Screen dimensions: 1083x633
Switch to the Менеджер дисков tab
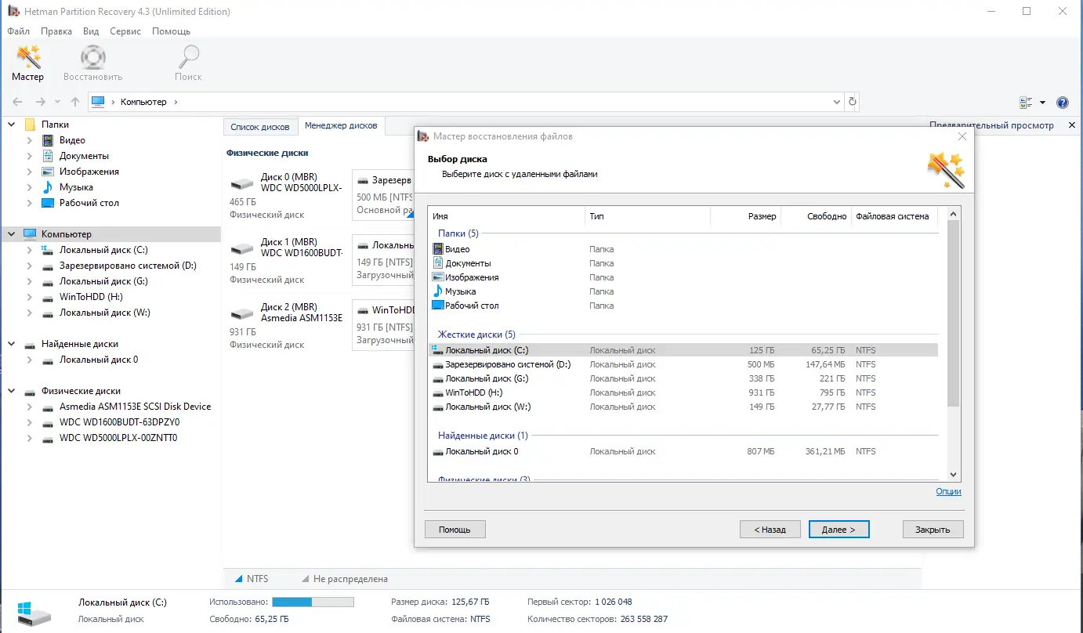(341, 125)
